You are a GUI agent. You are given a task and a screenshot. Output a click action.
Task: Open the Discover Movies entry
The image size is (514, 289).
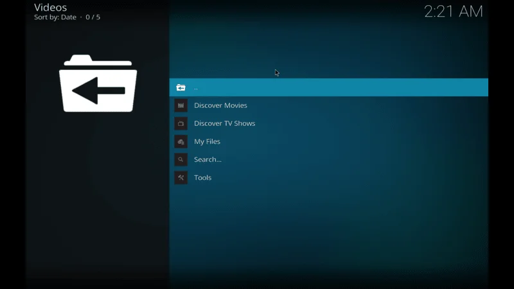[x=329, y=105]
